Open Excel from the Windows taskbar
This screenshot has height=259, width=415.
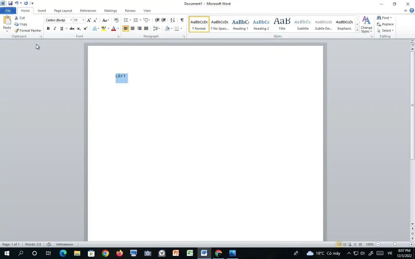point(190,253)
